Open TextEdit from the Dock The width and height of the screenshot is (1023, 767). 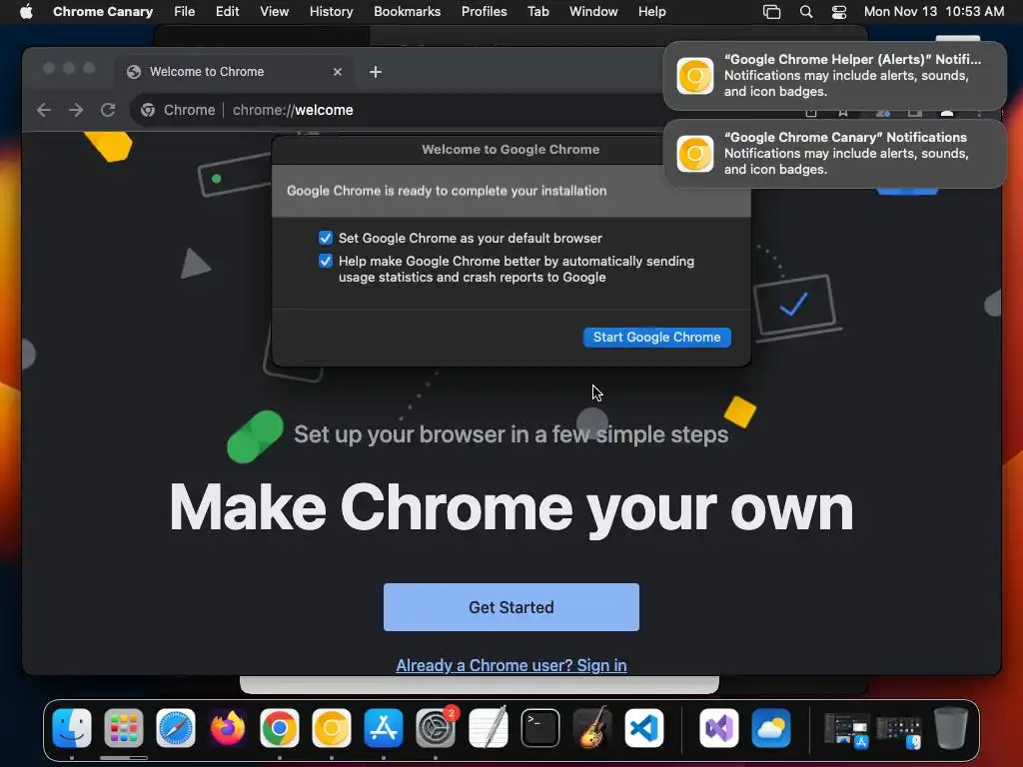(x=488, y=728)
